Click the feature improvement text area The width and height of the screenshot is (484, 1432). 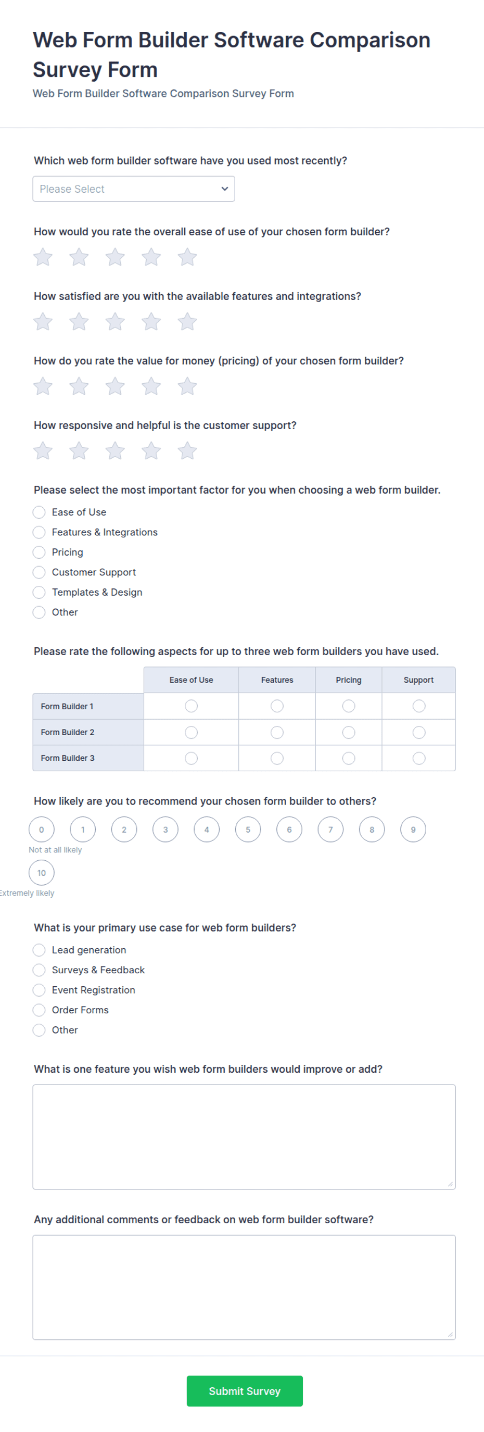(x=244, y=1137)
